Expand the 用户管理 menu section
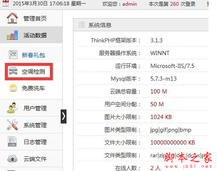 [31, 108]
